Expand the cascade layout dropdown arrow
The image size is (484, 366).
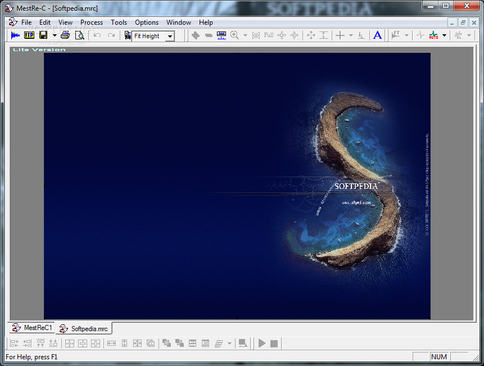coord(229,344)
